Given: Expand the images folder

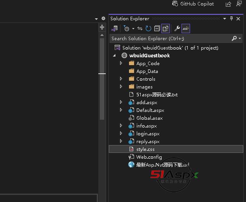Looking at the screenshot, I should pyautogui.click(x=121, y=87).
